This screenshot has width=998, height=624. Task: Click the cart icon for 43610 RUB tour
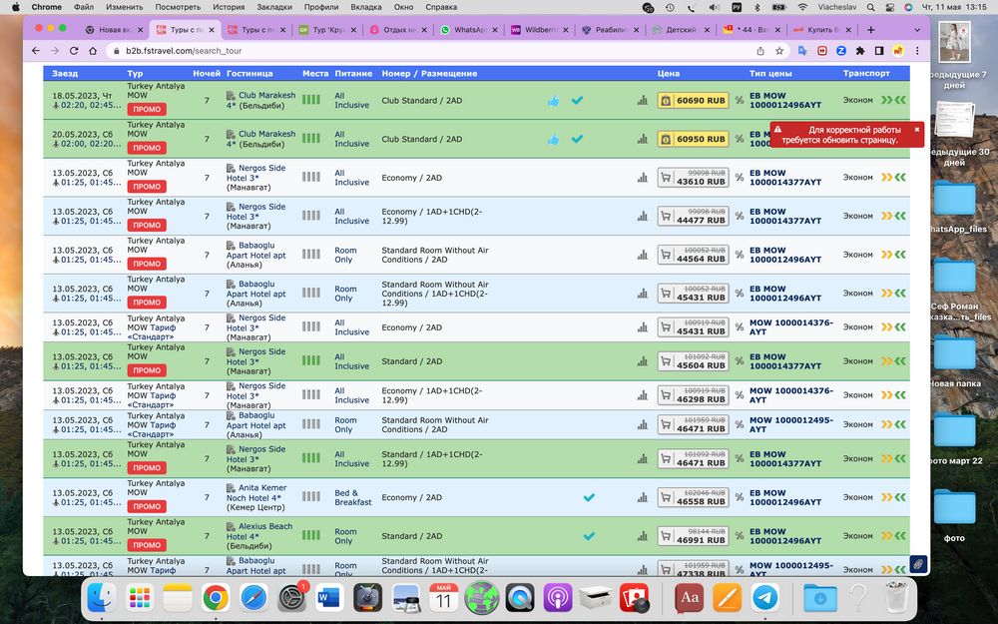pyautogui.click(x=666, y=178)
